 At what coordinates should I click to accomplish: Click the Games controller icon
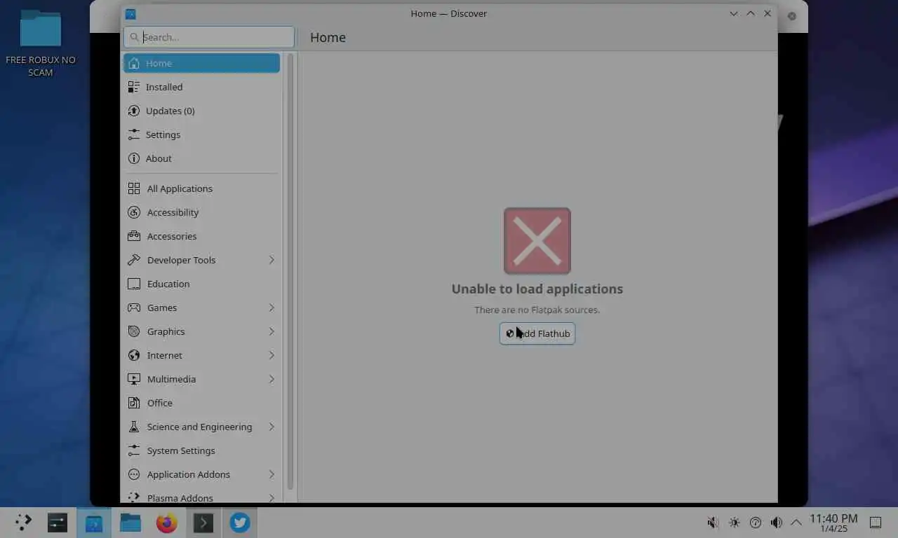pos(134,308)
